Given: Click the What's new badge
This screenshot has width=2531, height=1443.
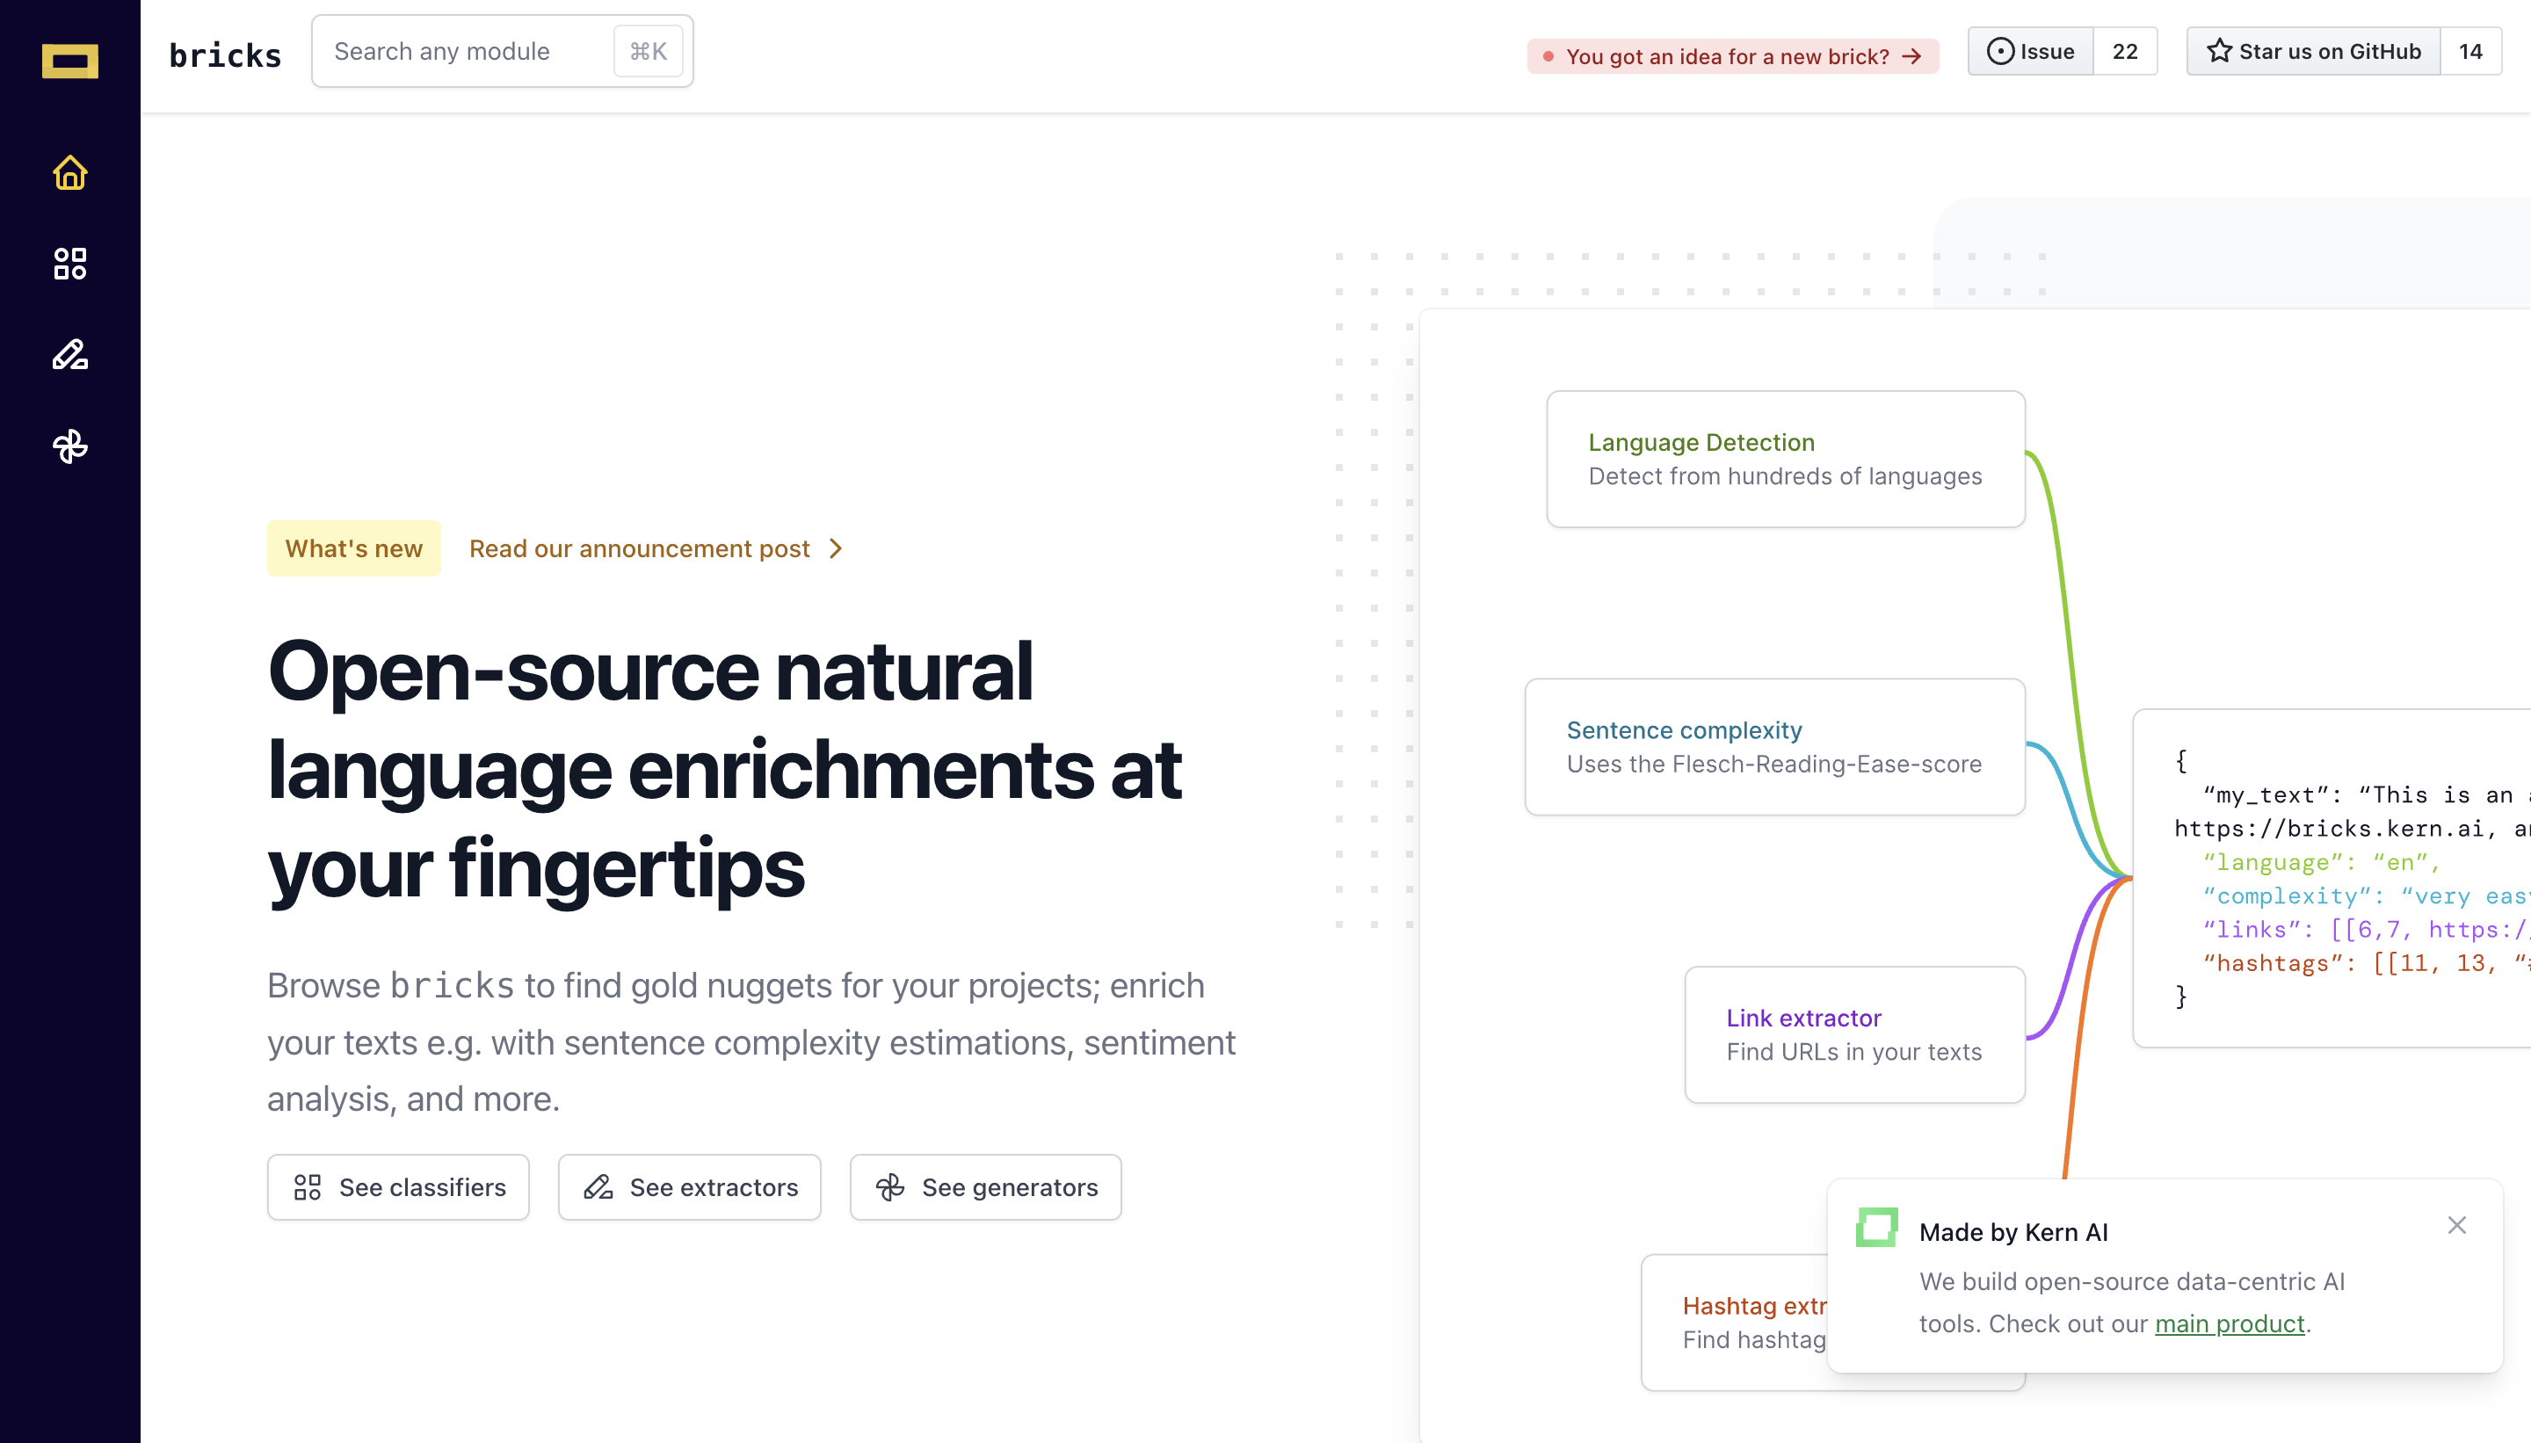Looking at the screenshot, I should tap(354, 548).
